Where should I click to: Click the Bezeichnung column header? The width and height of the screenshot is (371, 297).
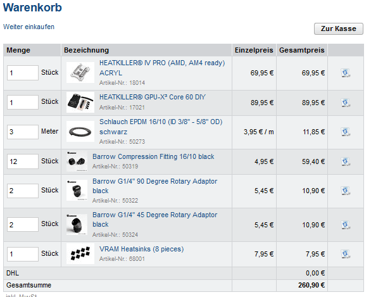86,50
